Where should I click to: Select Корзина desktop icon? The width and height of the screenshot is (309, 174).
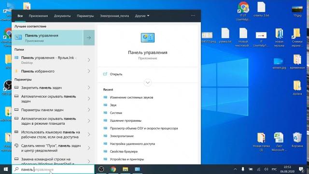tap(297, 140)
